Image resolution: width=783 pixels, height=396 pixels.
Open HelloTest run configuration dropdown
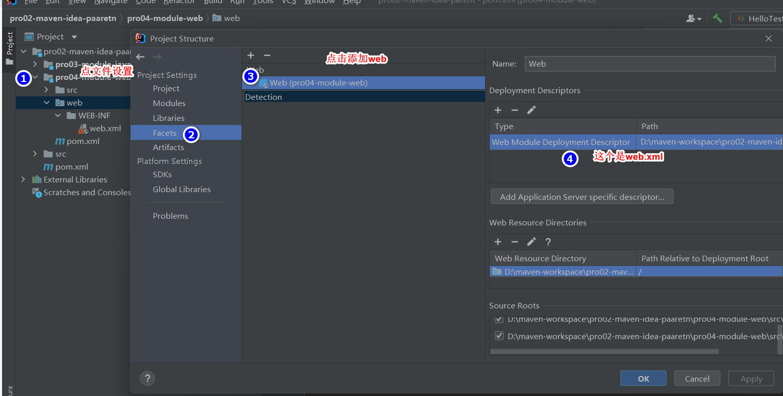(757, 18)
